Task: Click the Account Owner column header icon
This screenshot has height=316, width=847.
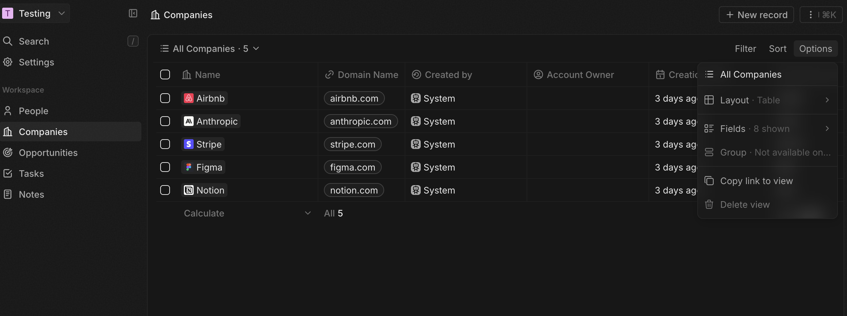Action: click(x=538, y=74)
